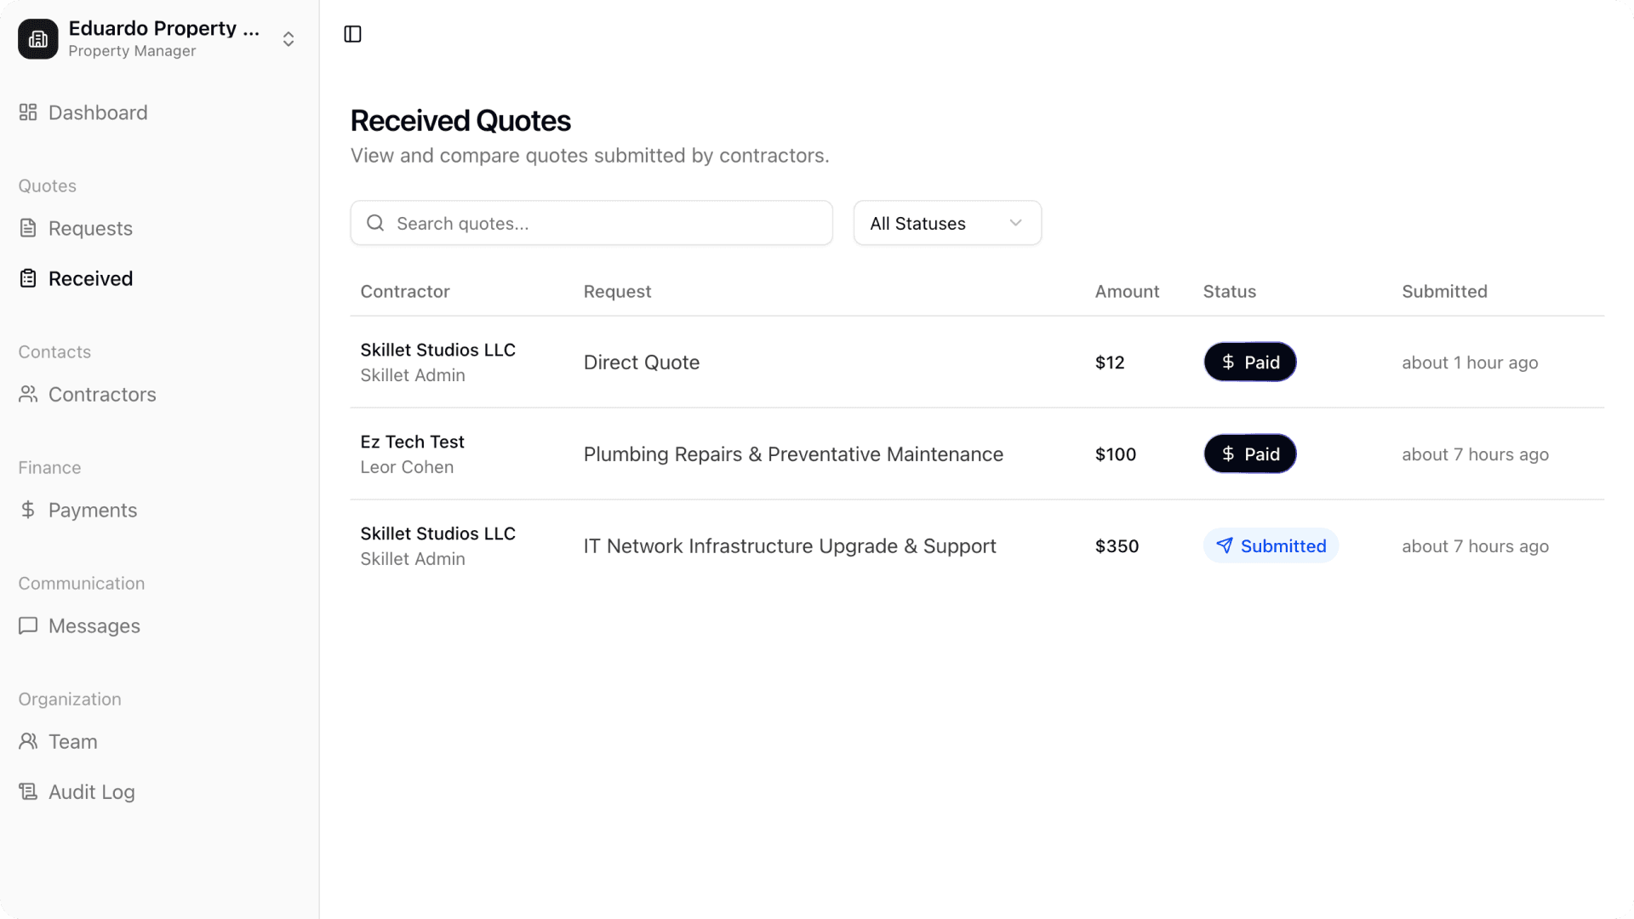Click inside the Search quotes field
Image resolution: width=1634 pixels, height=919 pixels.
[591, 223]
